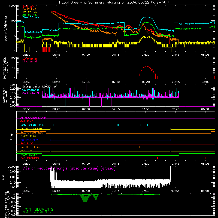The image size is (218, 218).
Task: Click the 100.00 value on SAS axis
Action: (x=11, y=166)
